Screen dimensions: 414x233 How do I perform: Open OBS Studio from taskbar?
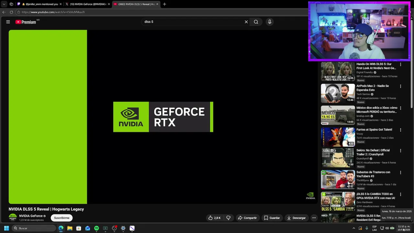point(114,228)
